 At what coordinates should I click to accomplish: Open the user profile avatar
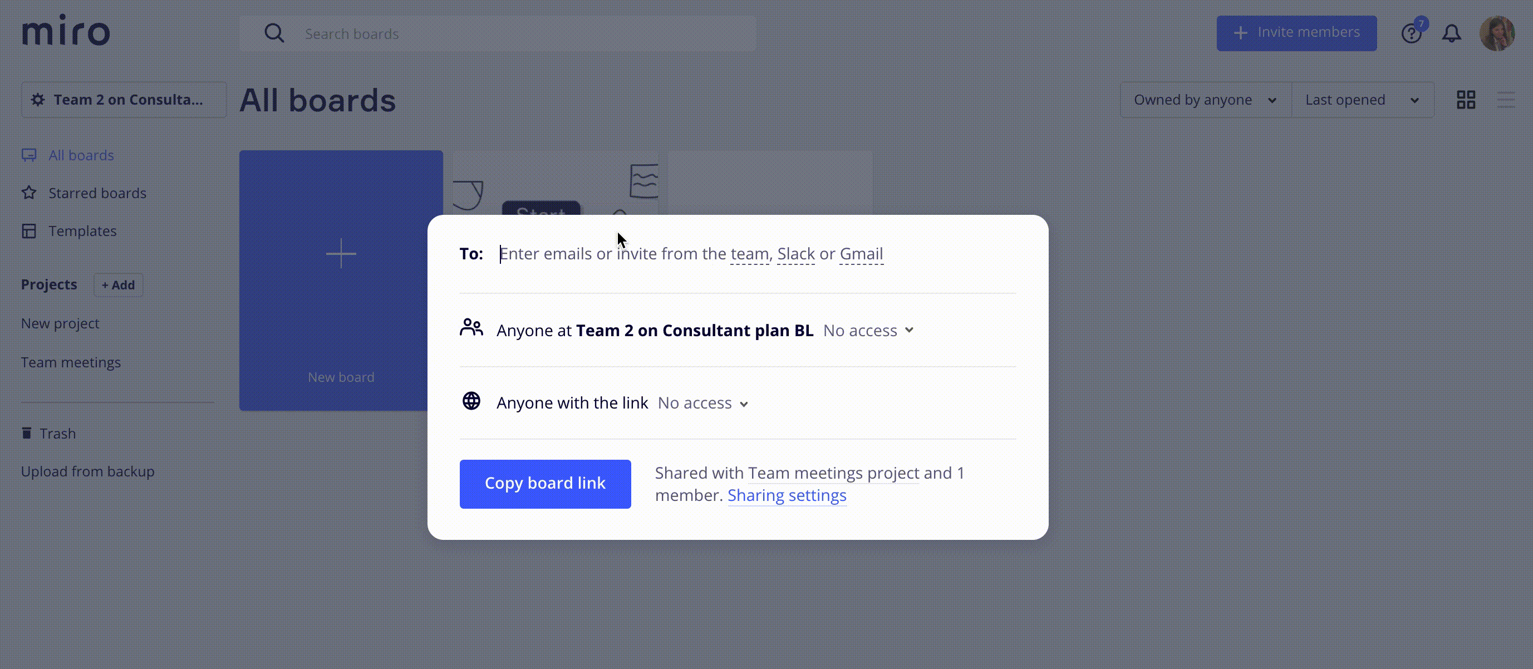[1496, 33]
